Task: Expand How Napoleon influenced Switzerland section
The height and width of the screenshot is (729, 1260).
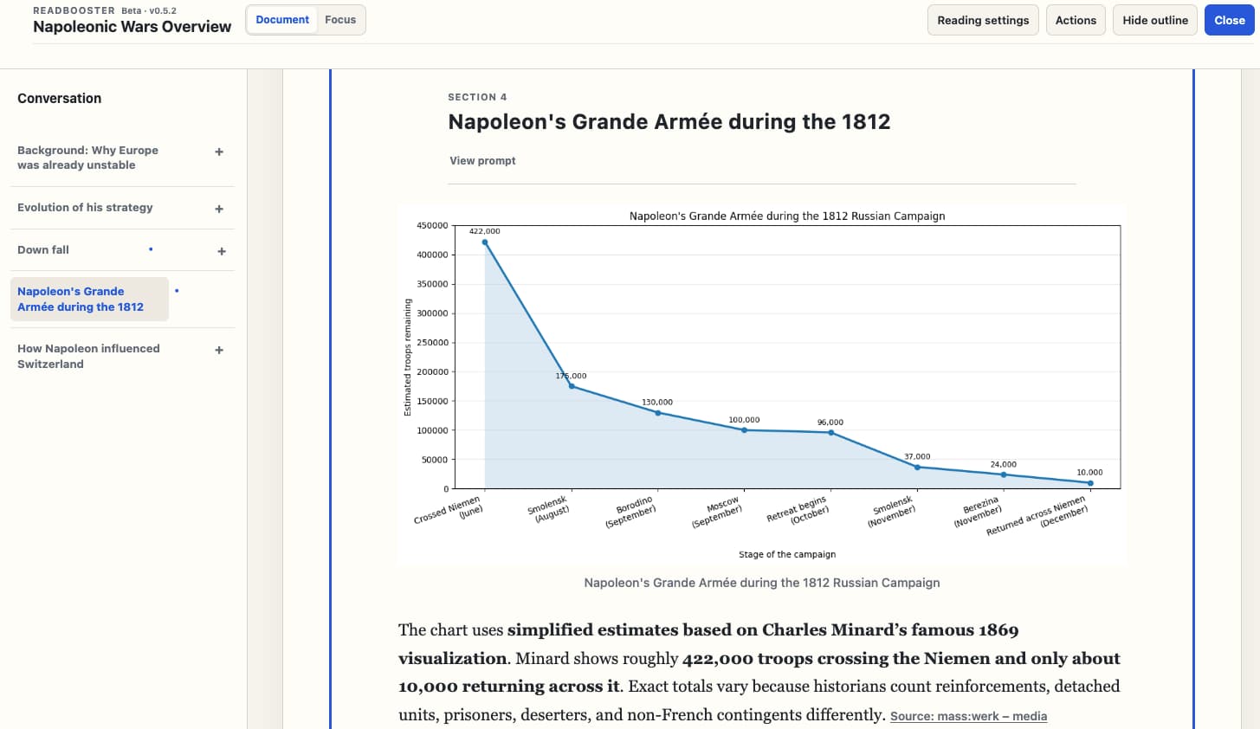Action: (x=219, y=350)
